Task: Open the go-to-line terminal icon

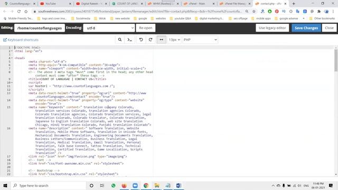Action: [130, 40]
